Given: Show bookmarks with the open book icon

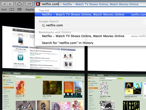Looking at the screenshot, I should (12, 10).
